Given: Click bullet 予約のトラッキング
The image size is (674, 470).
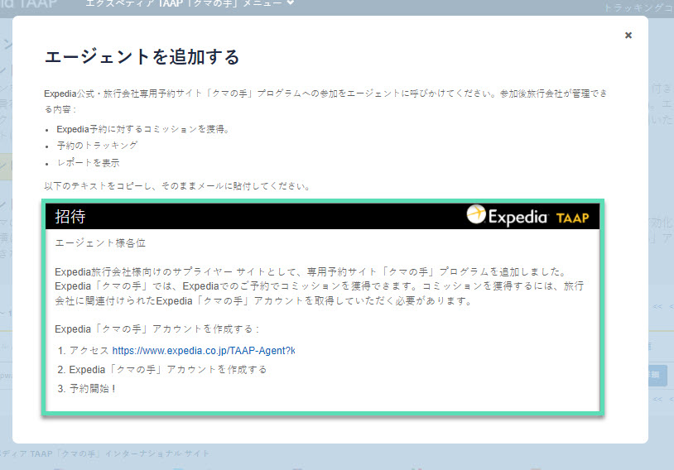Looking at the screenshot, I should (x=97, y=146).
